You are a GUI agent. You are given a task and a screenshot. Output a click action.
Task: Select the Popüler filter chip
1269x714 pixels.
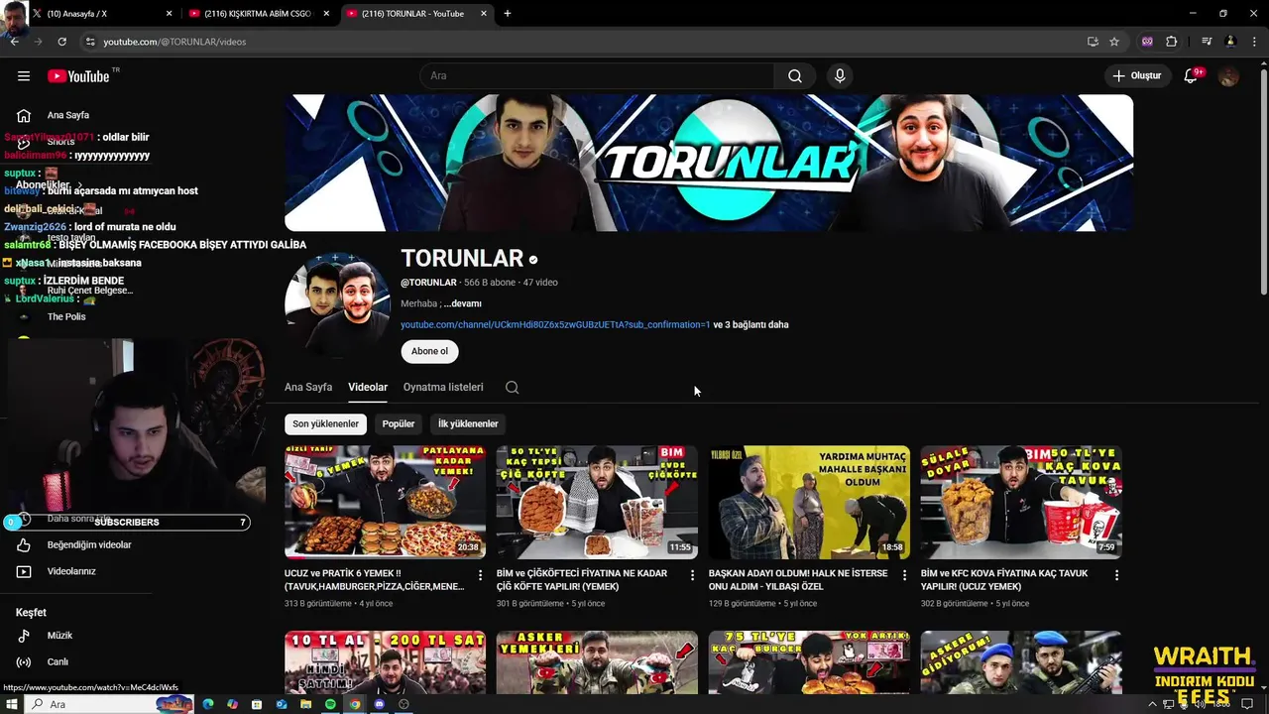point(399,424)
